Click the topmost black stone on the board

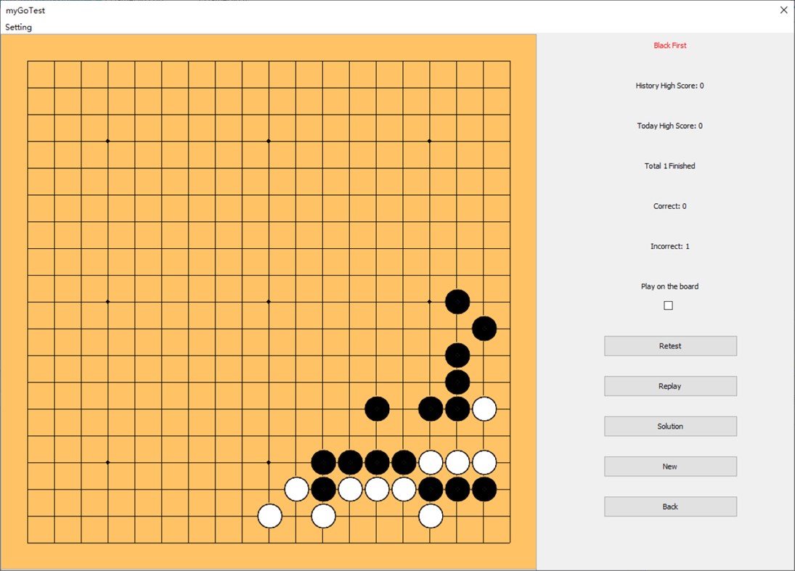tap(457, 300)
